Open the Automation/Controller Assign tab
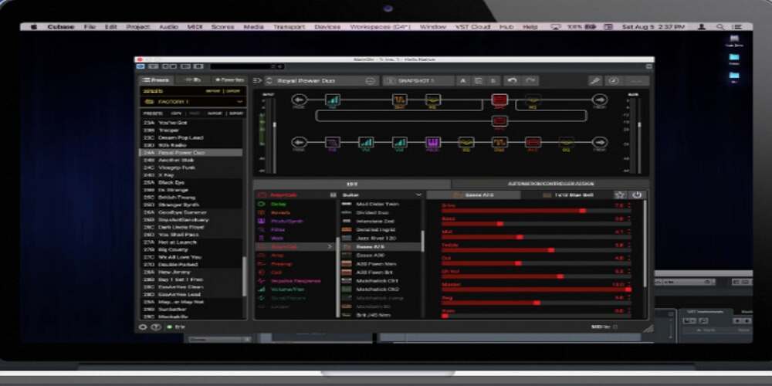Viewport: 772px width, 386px height. pos(550,184)
